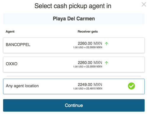Viewport: 148px width, 118px height.
Task: Choose the OXXO agent option
Action: point(74,64)
